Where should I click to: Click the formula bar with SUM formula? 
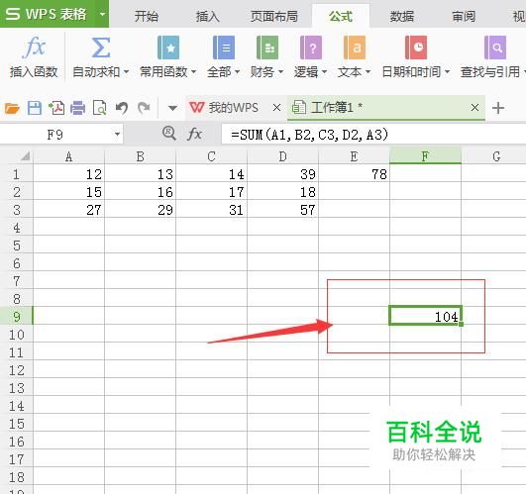tap(373, 135)
